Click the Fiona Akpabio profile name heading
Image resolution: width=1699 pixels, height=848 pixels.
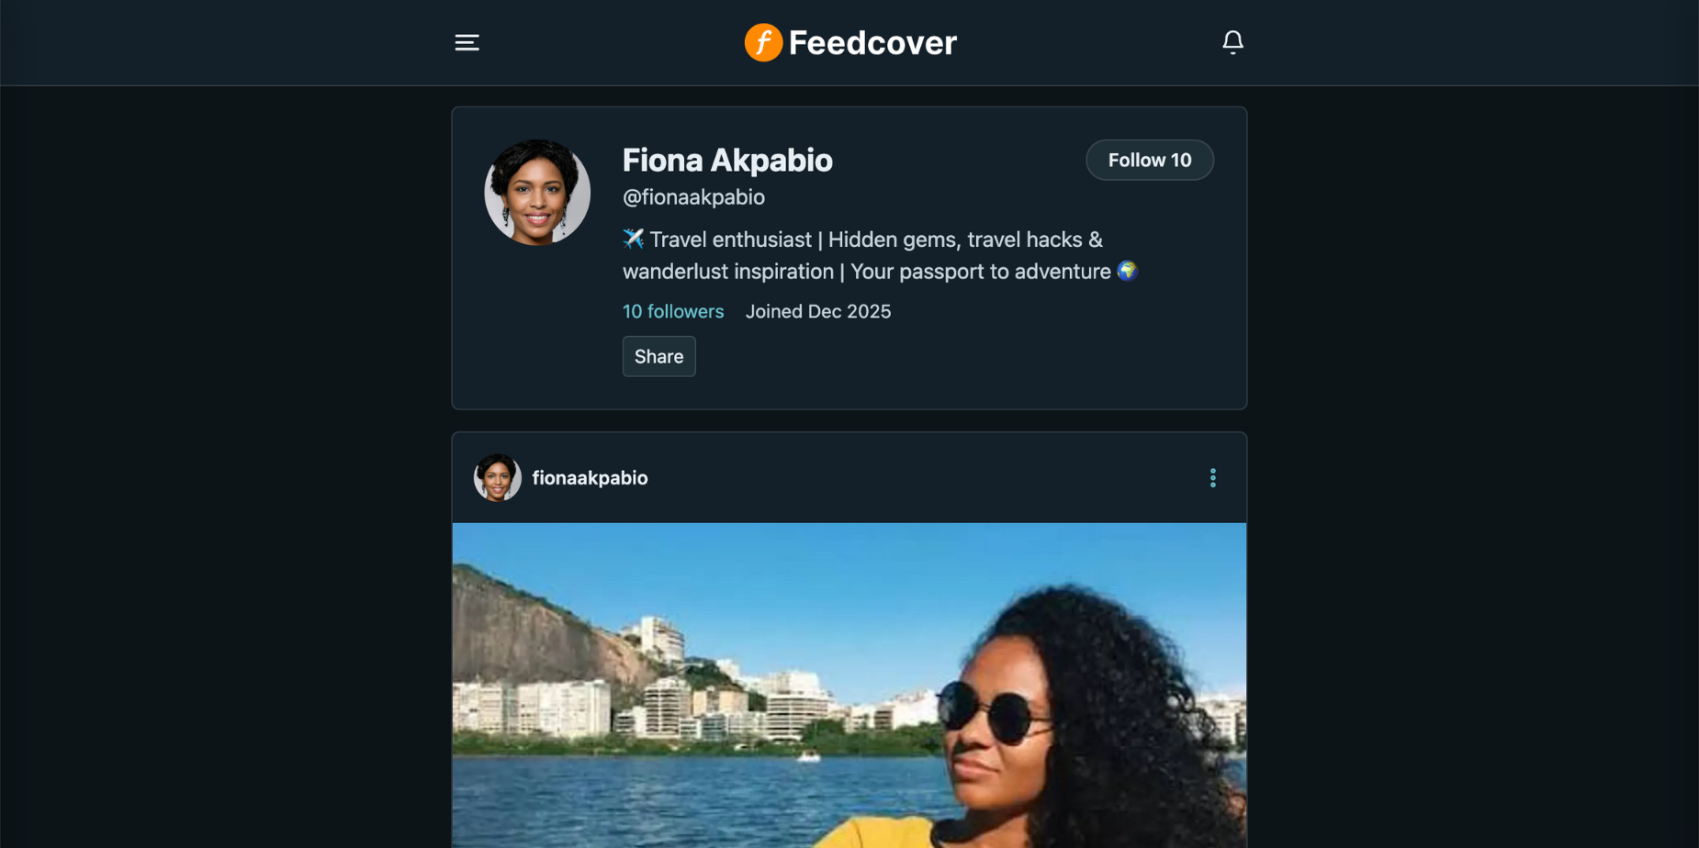point(727,161)
